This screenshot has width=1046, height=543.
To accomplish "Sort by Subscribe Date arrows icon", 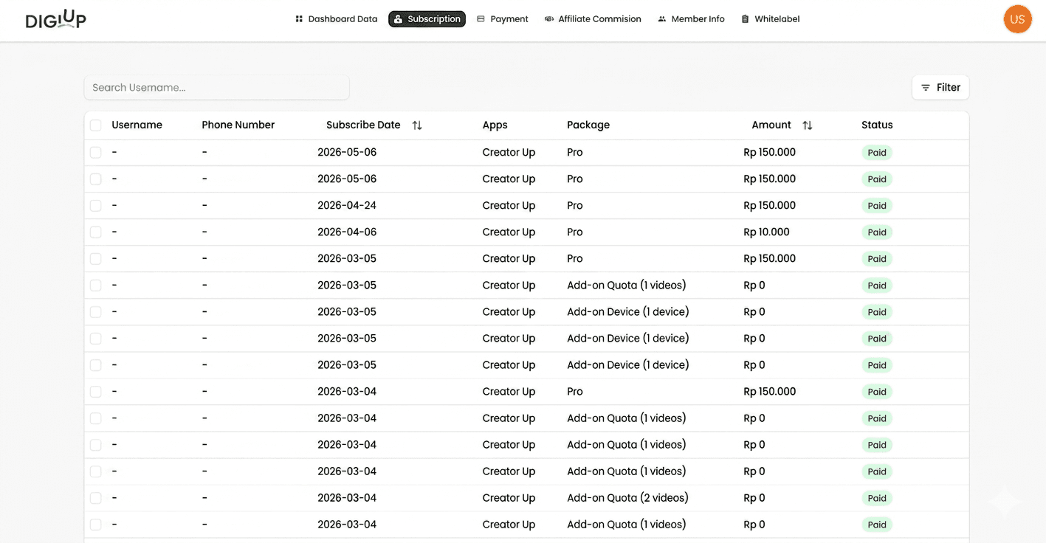I will 417,125.
